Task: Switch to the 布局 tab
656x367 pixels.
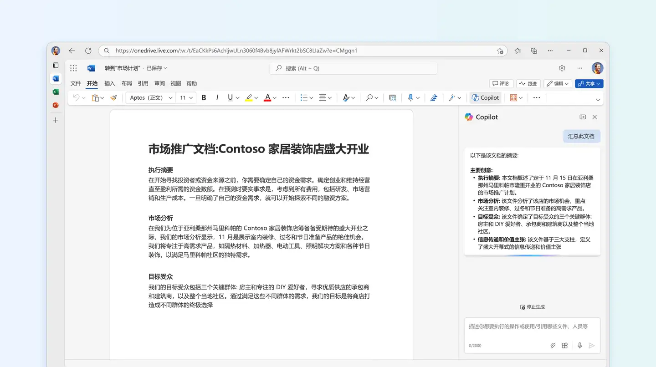Action: tap(127, 83)
